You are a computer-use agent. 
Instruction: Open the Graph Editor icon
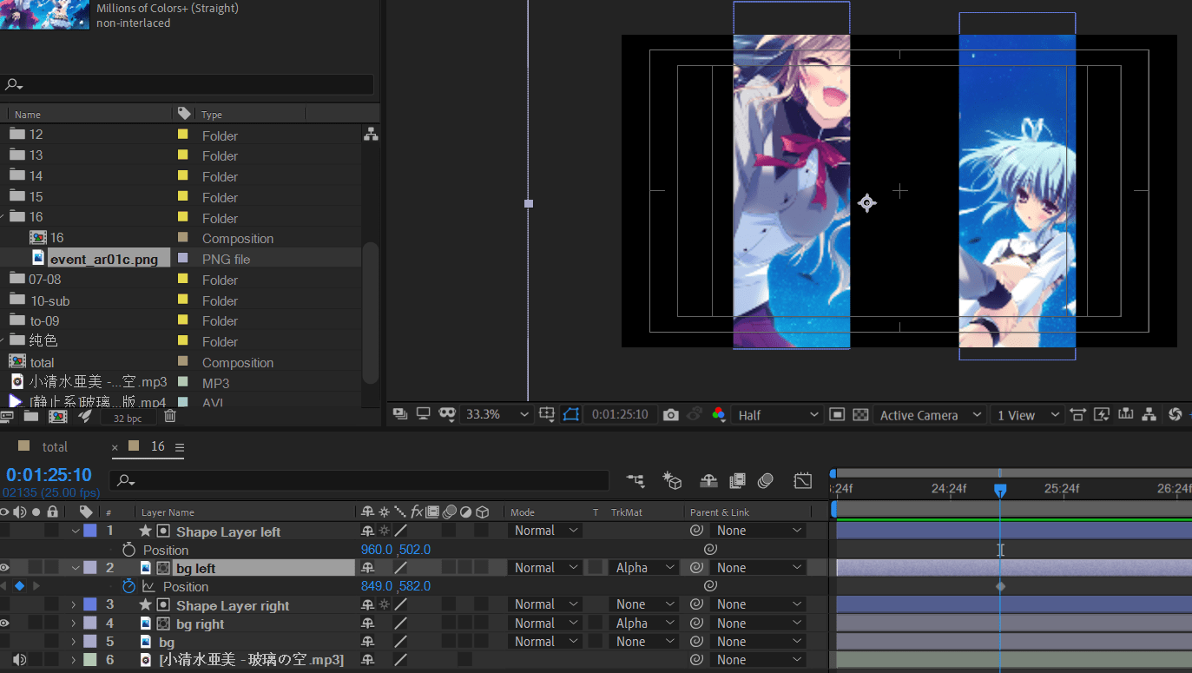[x=803, y=480]
